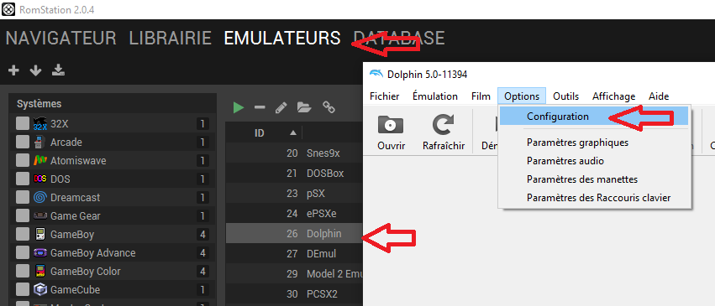Image resolution: width=715 pixels, height=306 pixels.
Task: Select the Snes9x emulator row
Action: tap(294, 153)
